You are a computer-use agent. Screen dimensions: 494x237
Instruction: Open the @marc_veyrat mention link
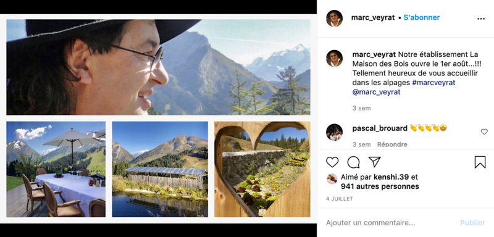tap(376, 92)
